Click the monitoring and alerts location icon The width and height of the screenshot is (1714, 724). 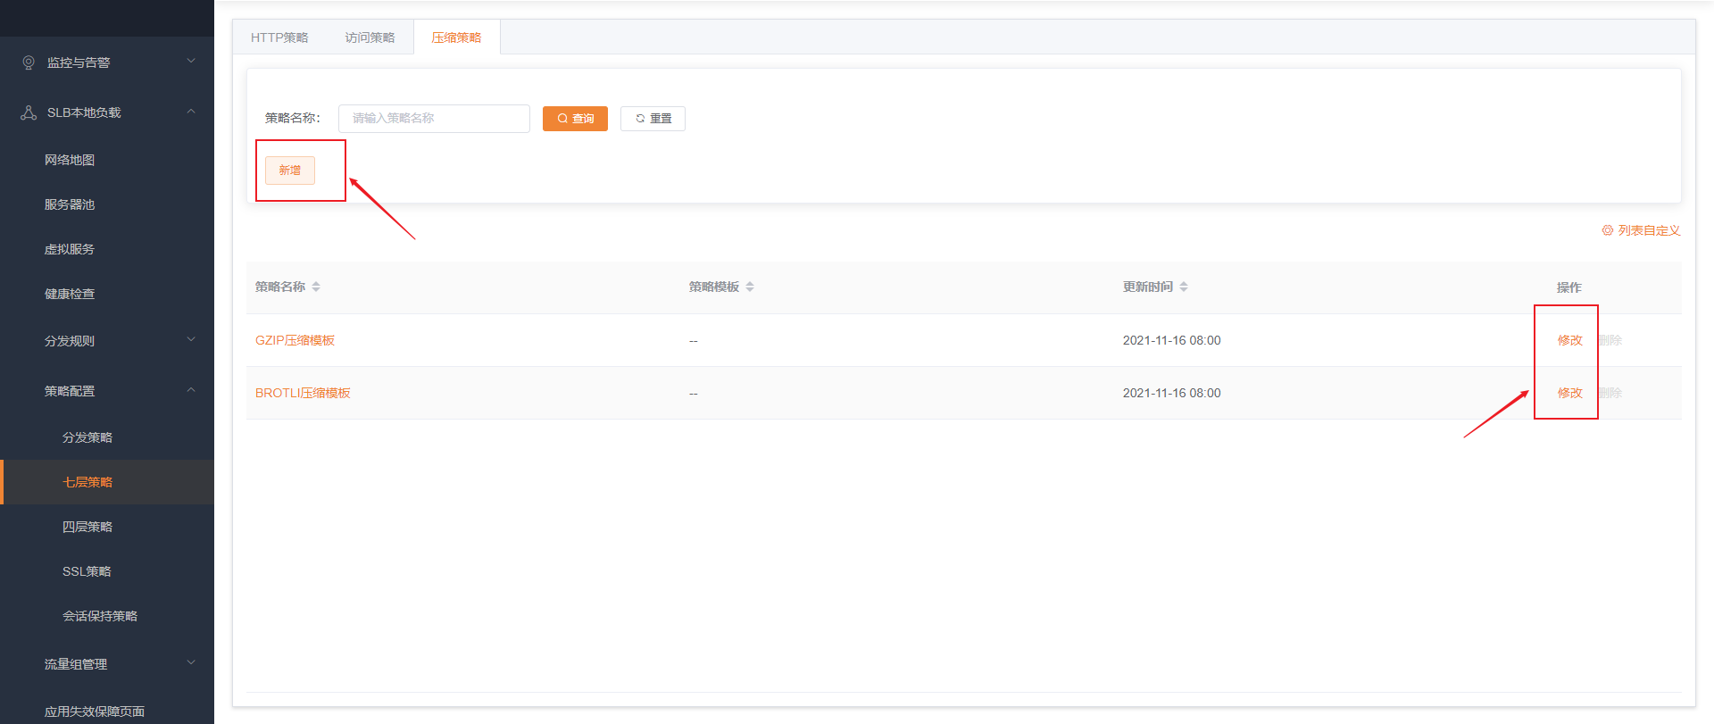[29, 62]
